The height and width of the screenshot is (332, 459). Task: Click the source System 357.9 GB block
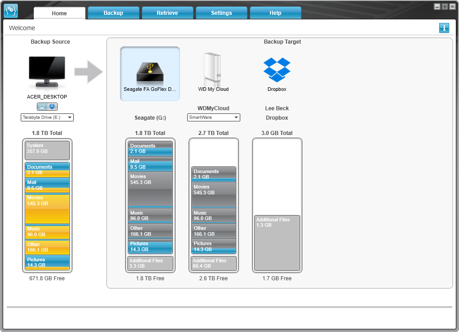[47, 150]
